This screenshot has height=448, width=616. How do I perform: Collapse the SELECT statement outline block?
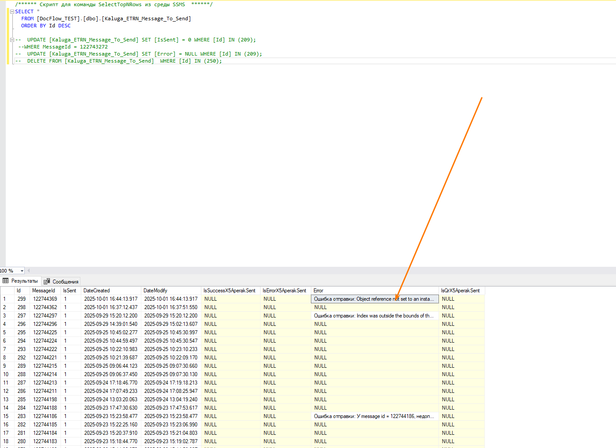point(12,11)
